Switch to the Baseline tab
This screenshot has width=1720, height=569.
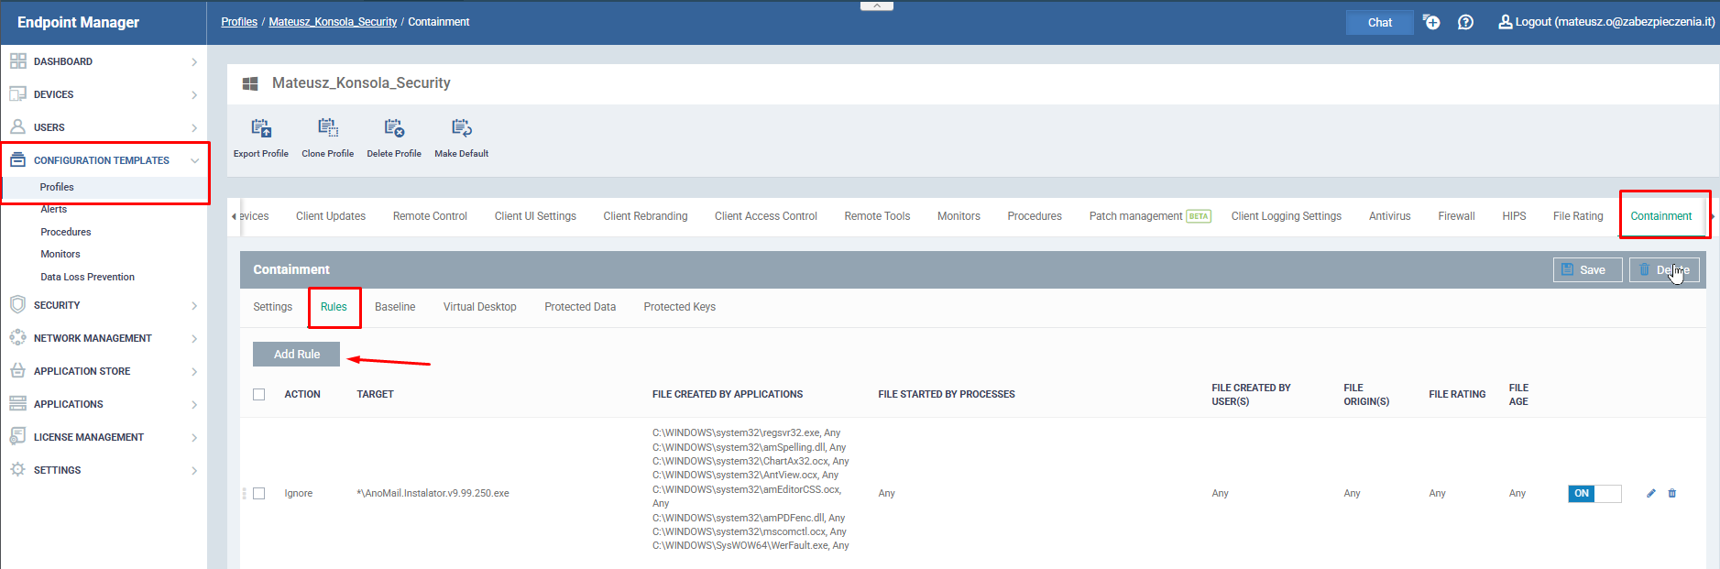(395, 307)
